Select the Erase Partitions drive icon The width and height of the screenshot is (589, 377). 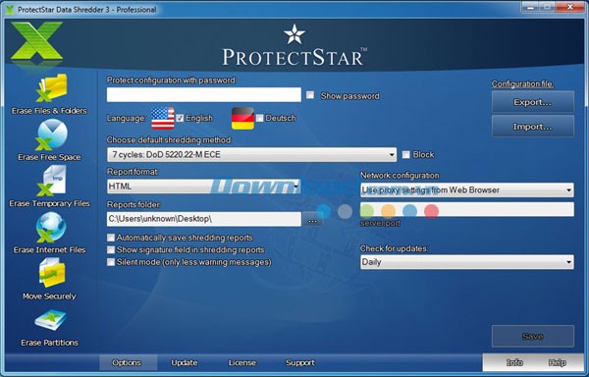51,320
